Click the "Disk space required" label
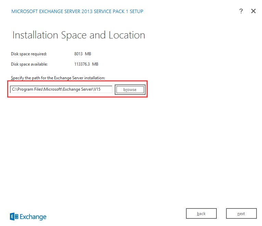This screenshot has width=262, height=226. [29, 54]
